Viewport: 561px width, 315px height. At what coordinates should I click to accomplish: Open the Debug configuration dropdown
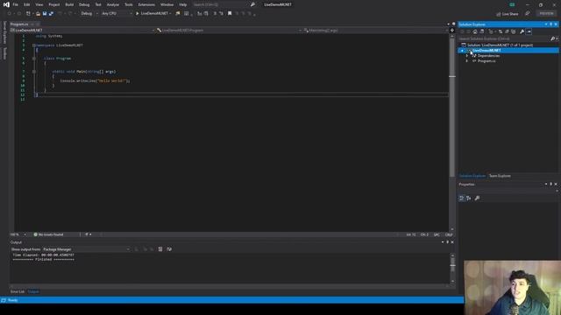(89, 14)
